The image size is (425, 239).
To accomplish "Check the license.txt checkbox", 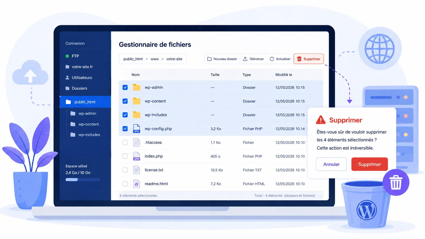I will coord(125,170).
